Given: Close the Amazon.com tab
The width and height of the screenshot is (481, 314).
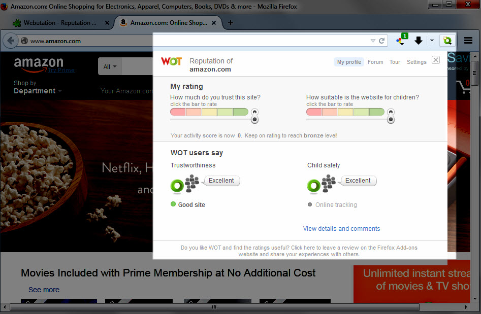Looking at the screenshot, I should pyautogui.click(x=214, y=23).
